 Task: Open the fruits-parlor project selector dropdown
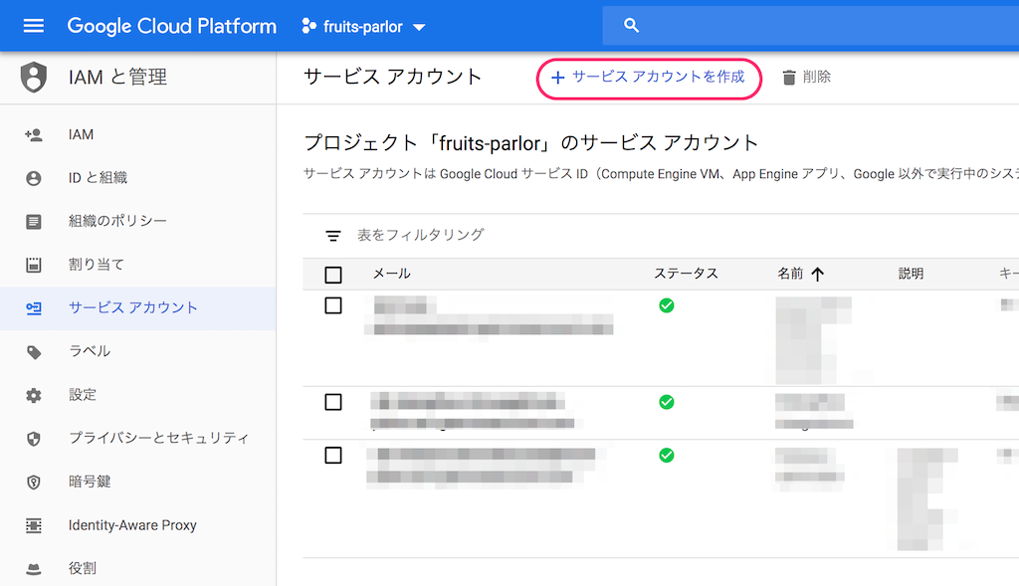pyautogui.click(x=363, y=27)
